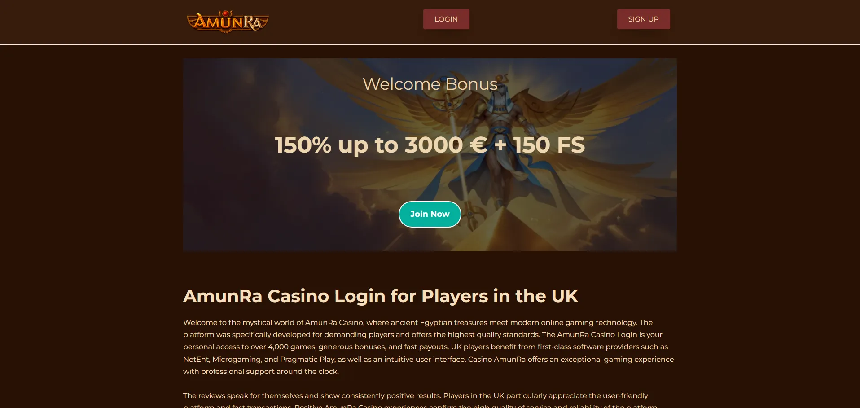Click the red gem atop the AmunRa logo
The width and height of the screenshot is (860, 408).
pos(226,13)
